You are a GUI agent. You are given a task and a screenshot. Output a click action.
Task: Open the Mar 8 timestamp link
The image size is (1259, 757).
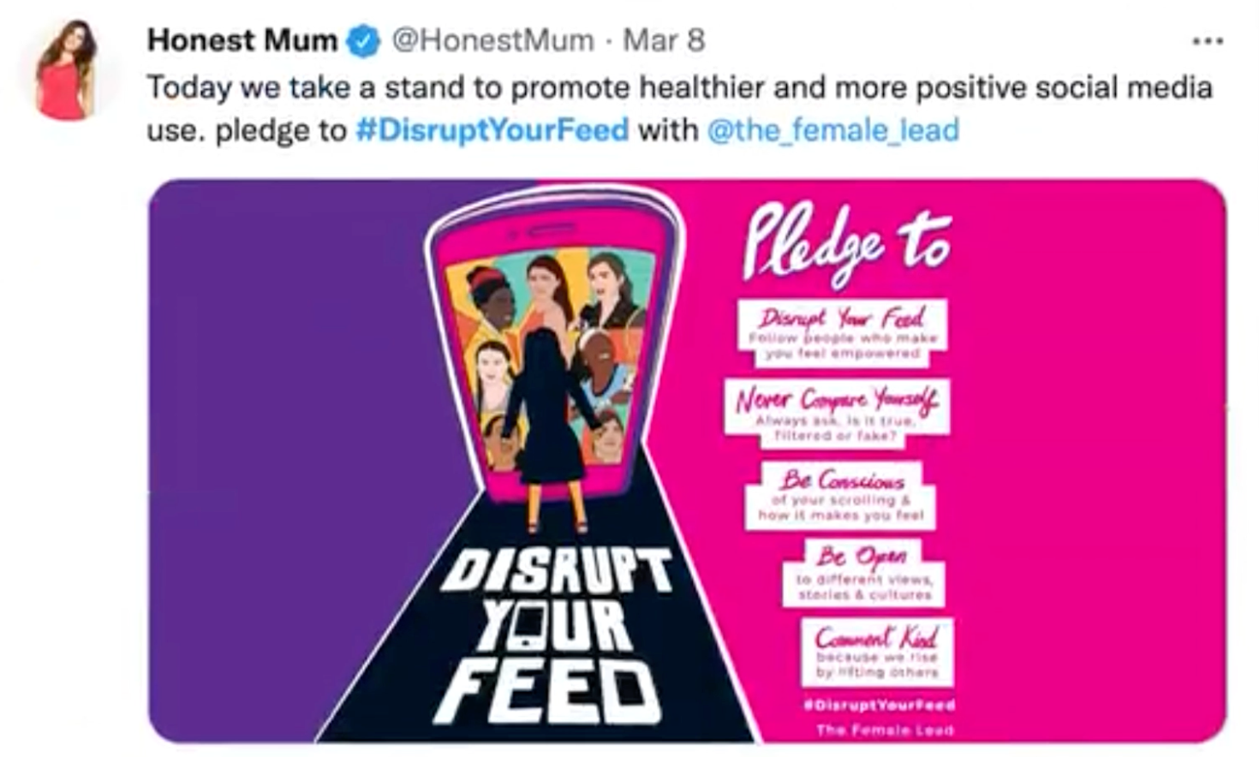click(663, 40)
